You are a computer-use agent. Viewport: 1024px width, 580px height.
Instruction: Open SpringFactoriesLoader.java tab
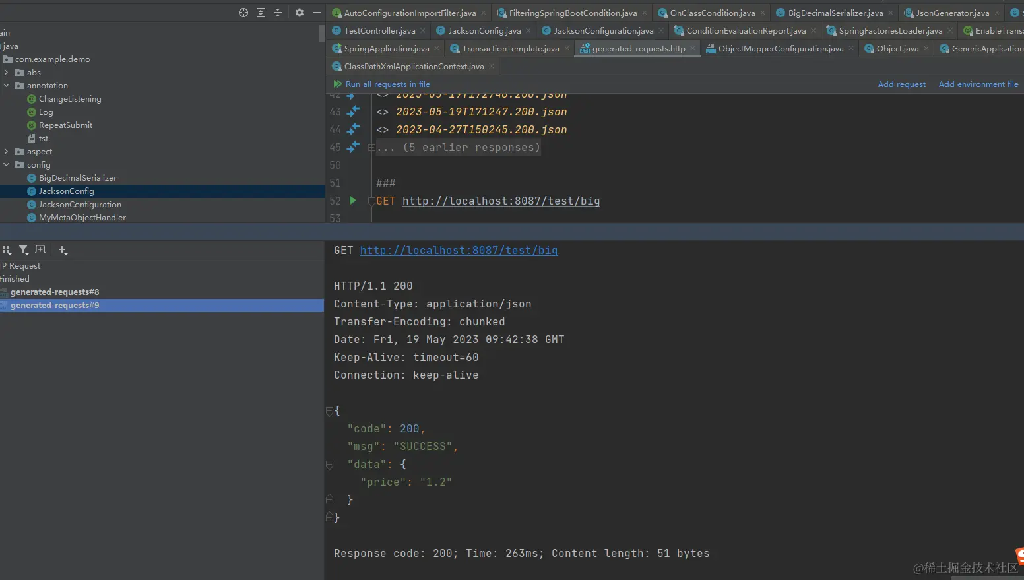890,31
